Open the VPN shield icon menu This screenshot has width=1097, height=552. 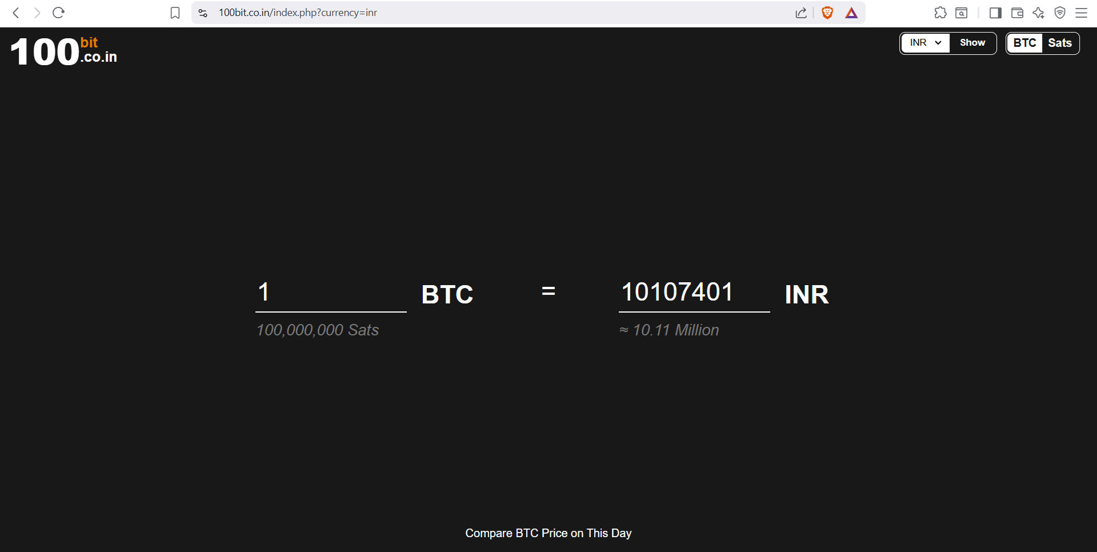click(x=1060, y=13)
